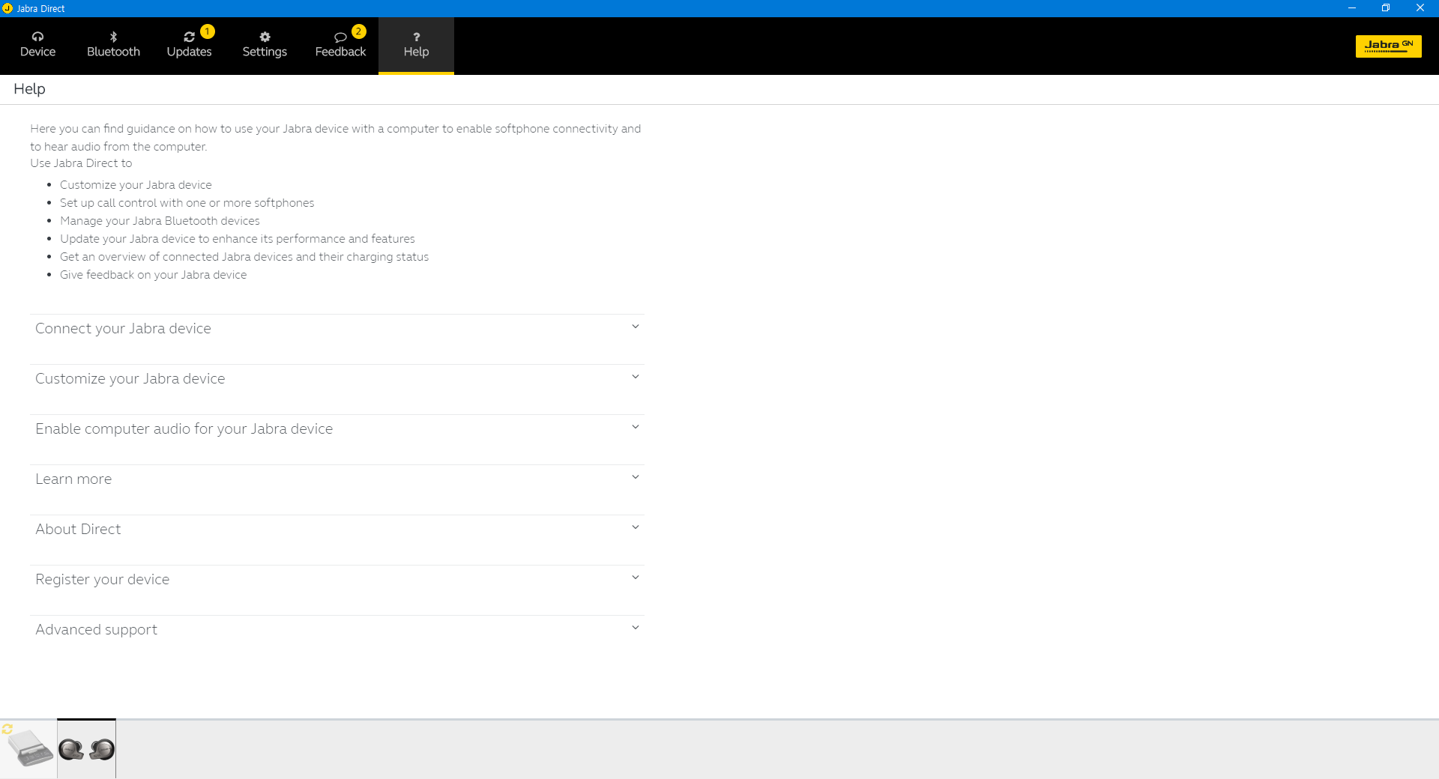
Task: Click the Feedback notification badge showing 2
Action: click(x=359, y=31)
